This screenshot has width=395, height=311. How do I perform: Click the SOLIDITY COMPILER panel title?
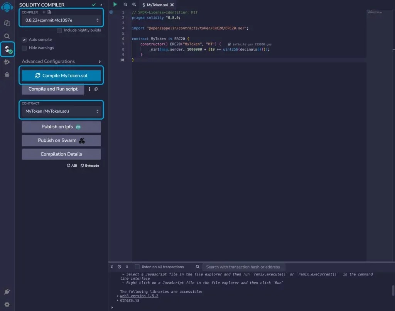coord(42,5)
